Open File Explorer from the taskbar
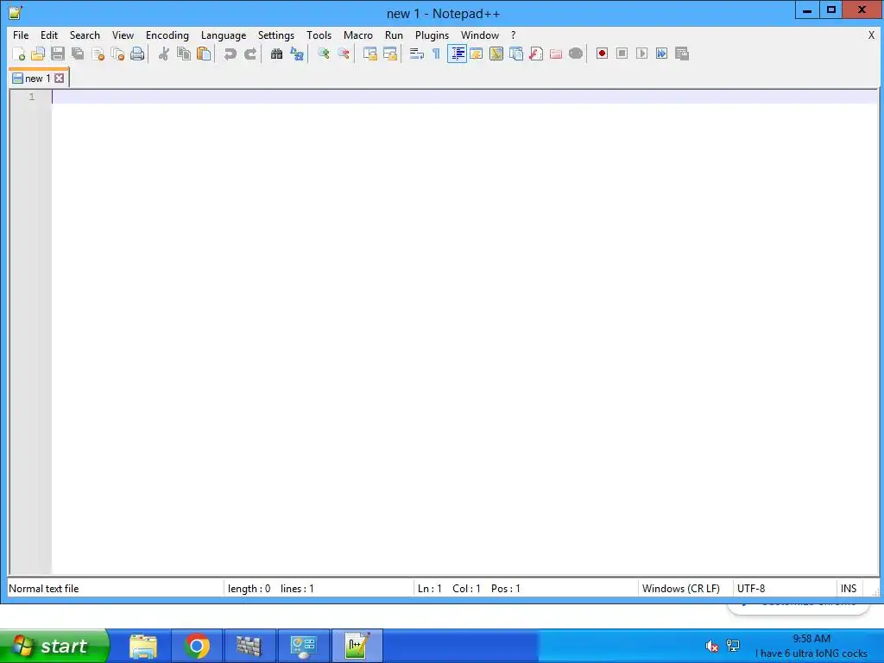884x663 pixels. tap(143, 646)
